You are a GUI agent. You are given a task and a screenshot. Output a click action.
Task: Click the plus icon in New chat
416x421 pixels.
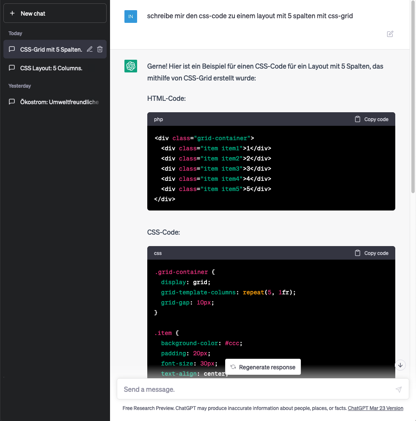[12, 14]
